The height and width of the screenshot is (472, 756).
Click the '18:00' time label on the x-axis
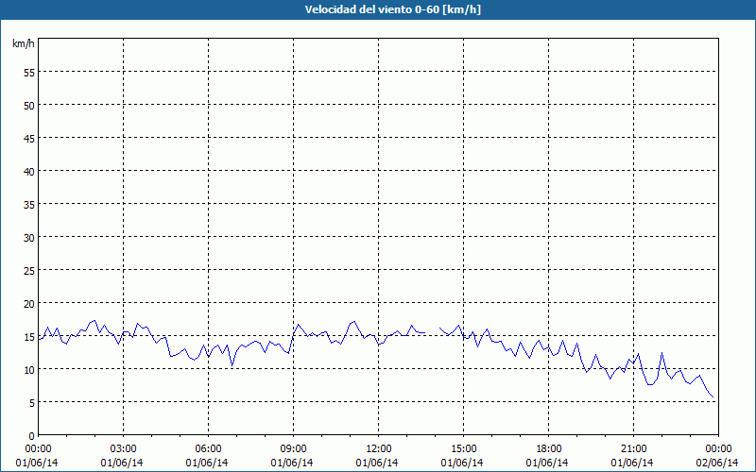[549, 449]
